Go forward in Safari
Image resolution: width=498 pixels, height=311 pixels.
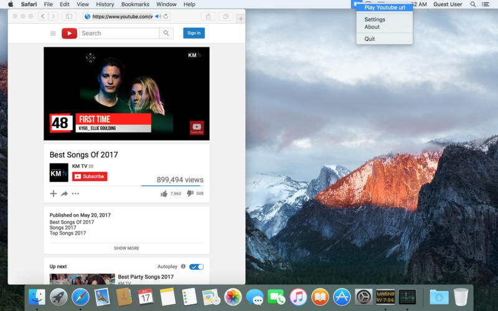[53, 16]
